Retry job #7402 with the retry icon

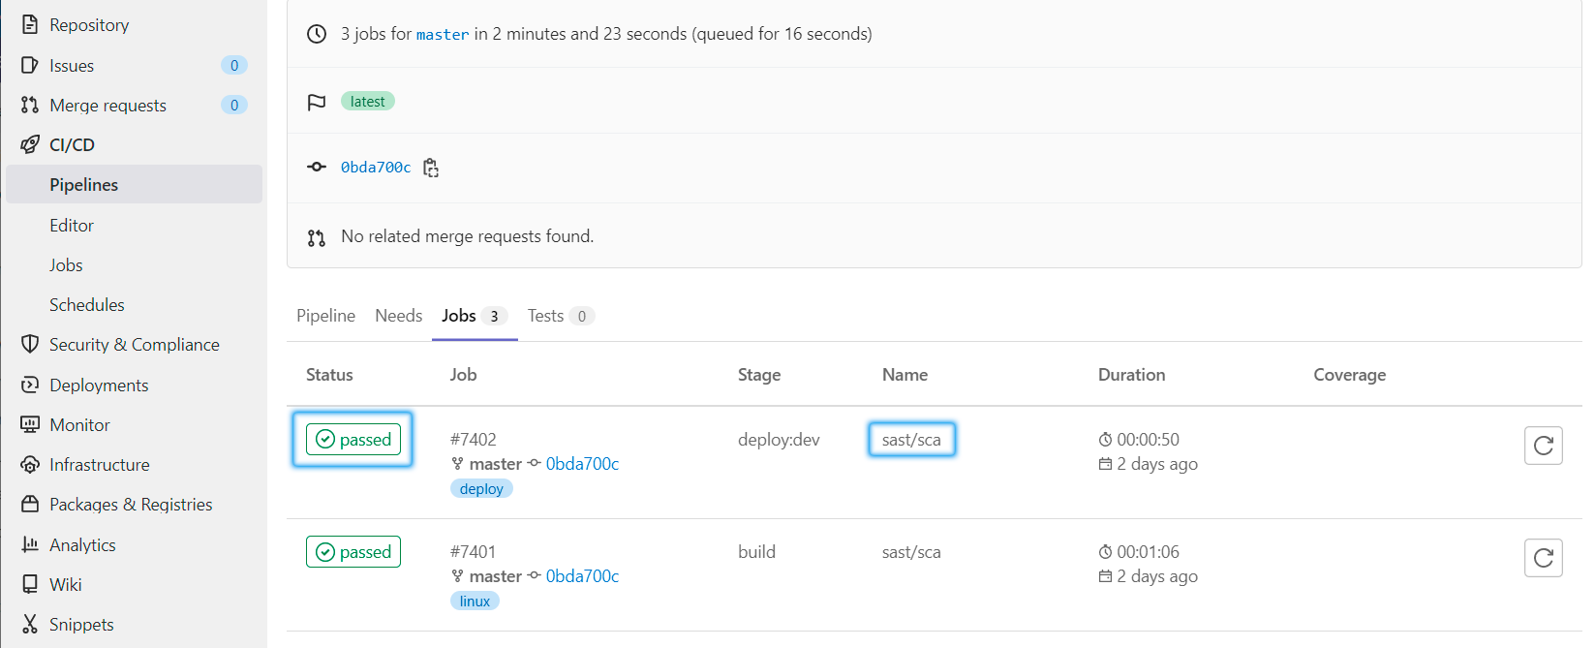coord(1543,446)
